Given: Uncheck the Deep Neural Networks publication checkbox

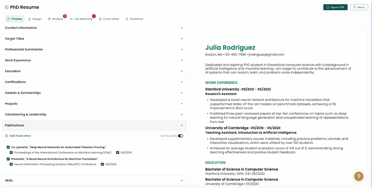Looking at the screenshot, I should click(x=8, y=147).
